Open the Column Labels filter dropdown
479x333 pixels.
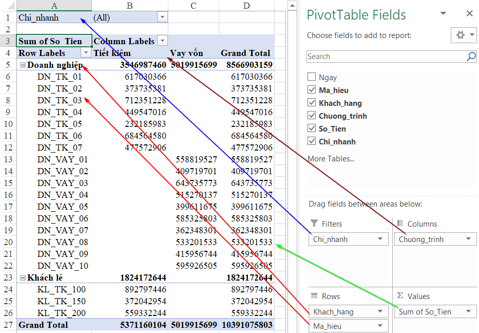point(162,40)
